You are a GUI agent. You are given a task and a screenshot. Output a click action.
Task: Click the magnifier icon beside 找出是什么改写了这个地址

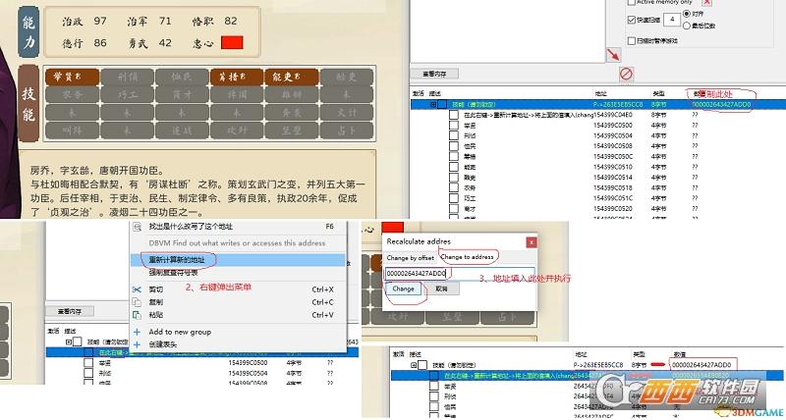137,227
